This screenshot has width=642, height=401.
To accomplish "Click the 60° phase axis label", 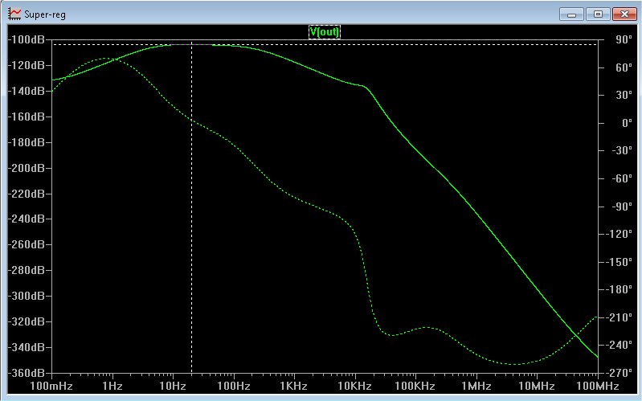I will click(624, 68).
